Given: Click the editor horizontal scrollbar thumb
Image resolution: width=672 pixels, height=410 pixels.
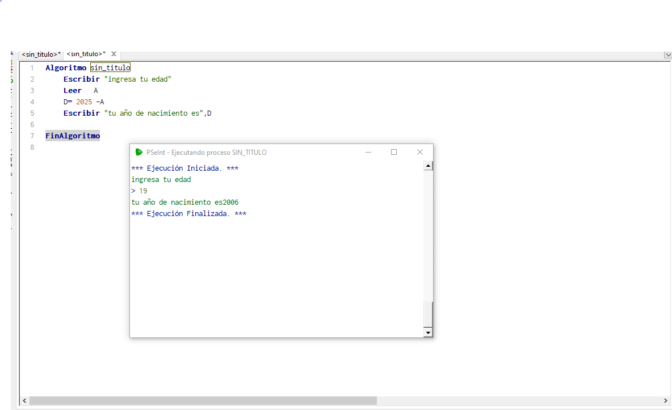Looking at the screenshot, I should 203,400.
